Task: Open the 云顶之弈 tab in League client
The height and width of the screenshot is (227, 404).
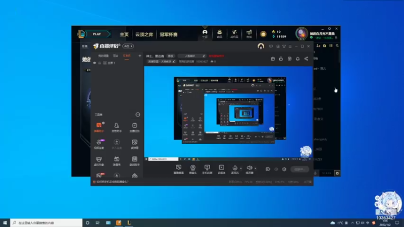Action: click(144, 34)
